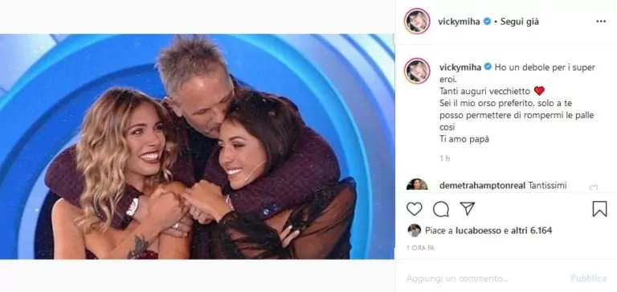Click vickymiha avatar beside caption
The width and height of the screenshot is (617, 292).
click(x=417, y=71)
